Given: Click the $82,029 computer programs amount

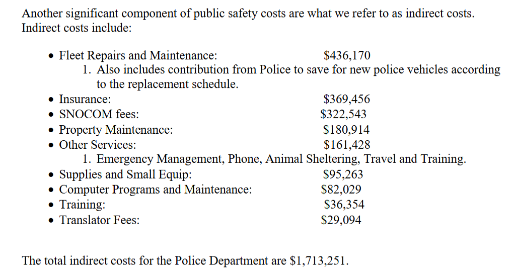Looking at the screenshot, I should click(x=341, y=190).
